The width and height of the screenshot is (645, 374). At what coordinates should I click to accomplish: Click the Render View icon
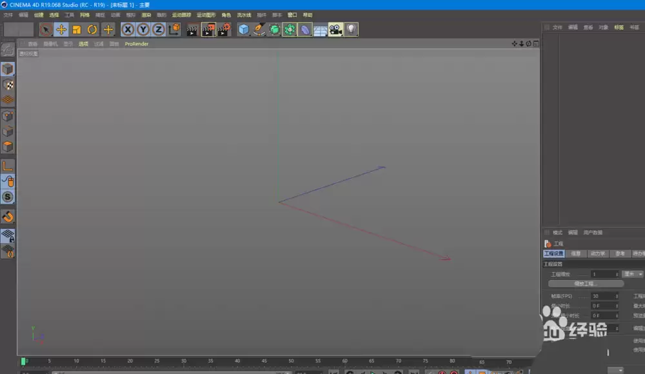pyautogui.click(x=192, y=29)
